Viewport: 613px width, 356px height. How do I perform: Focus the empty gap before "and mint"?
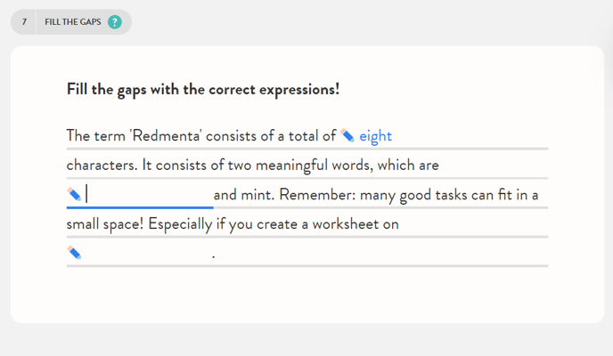(148, 195)
